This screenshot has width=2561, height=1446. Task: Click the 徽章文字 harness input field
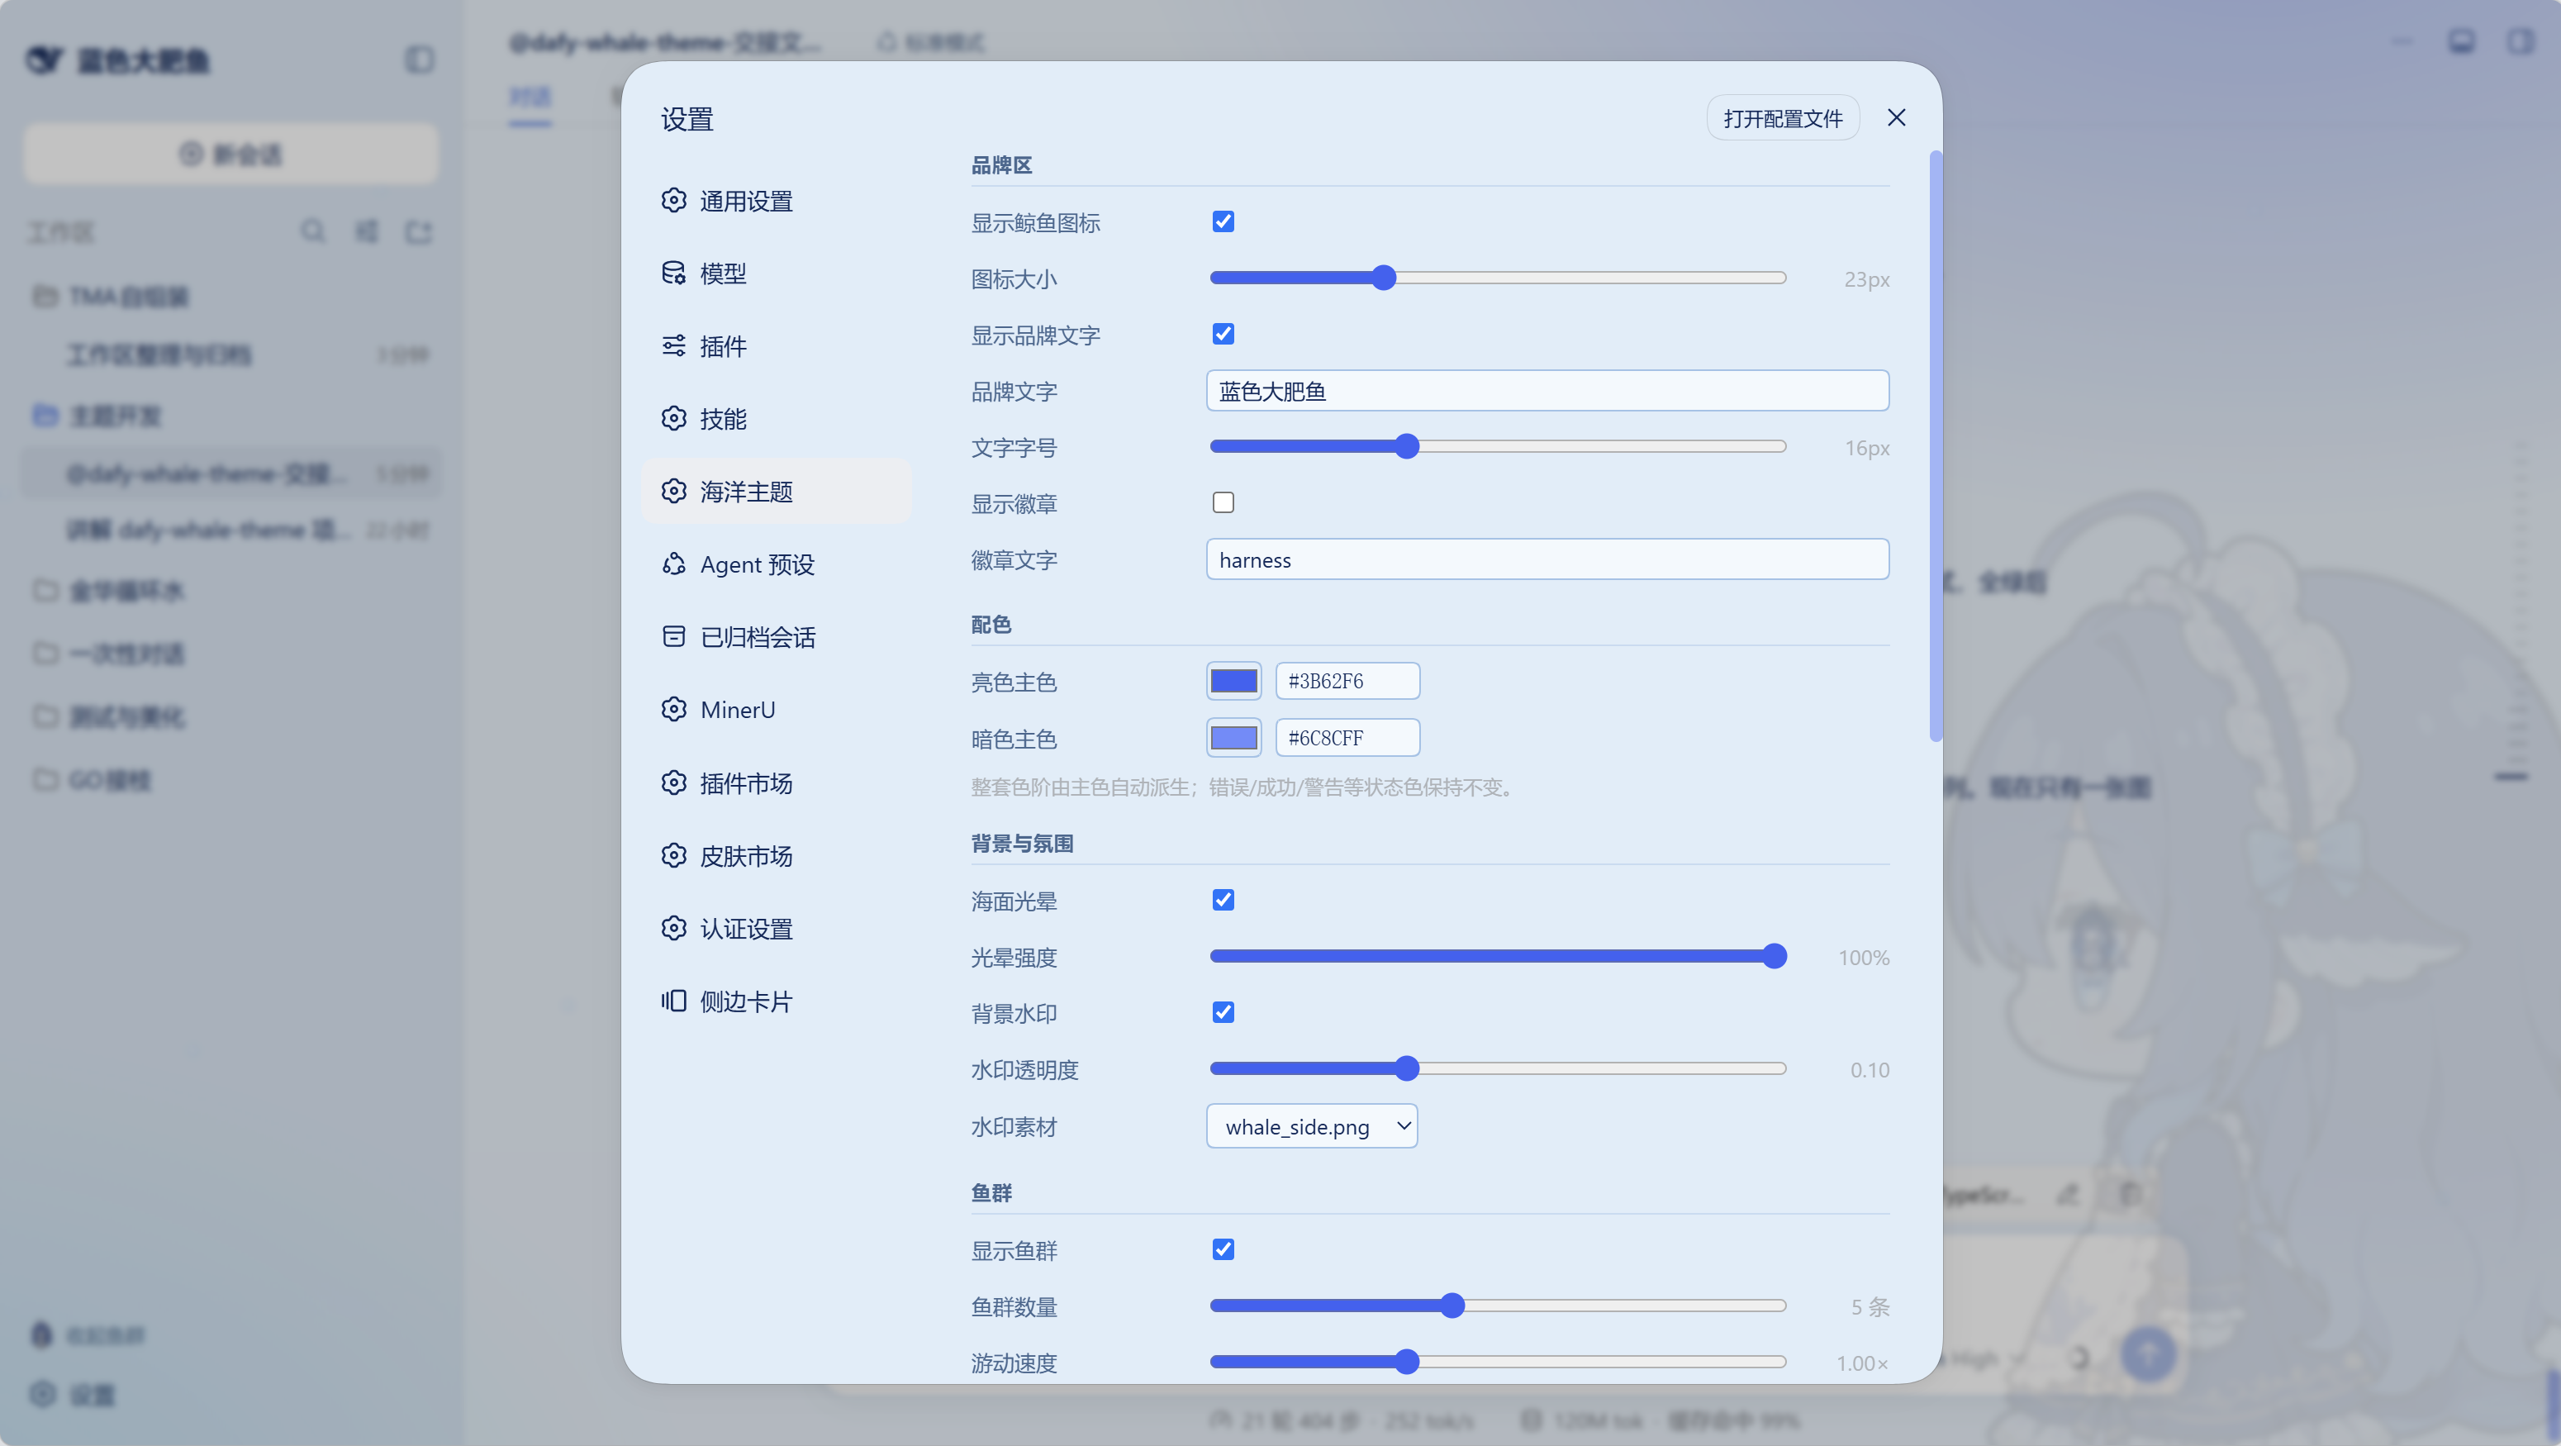click(x=1547, y=560)
